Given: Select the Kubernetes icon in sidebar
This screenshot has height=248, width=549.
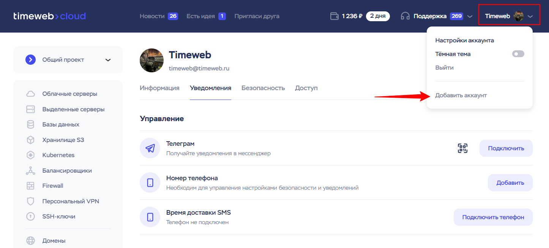Looking at the screenshot, I should coord(30,155).
